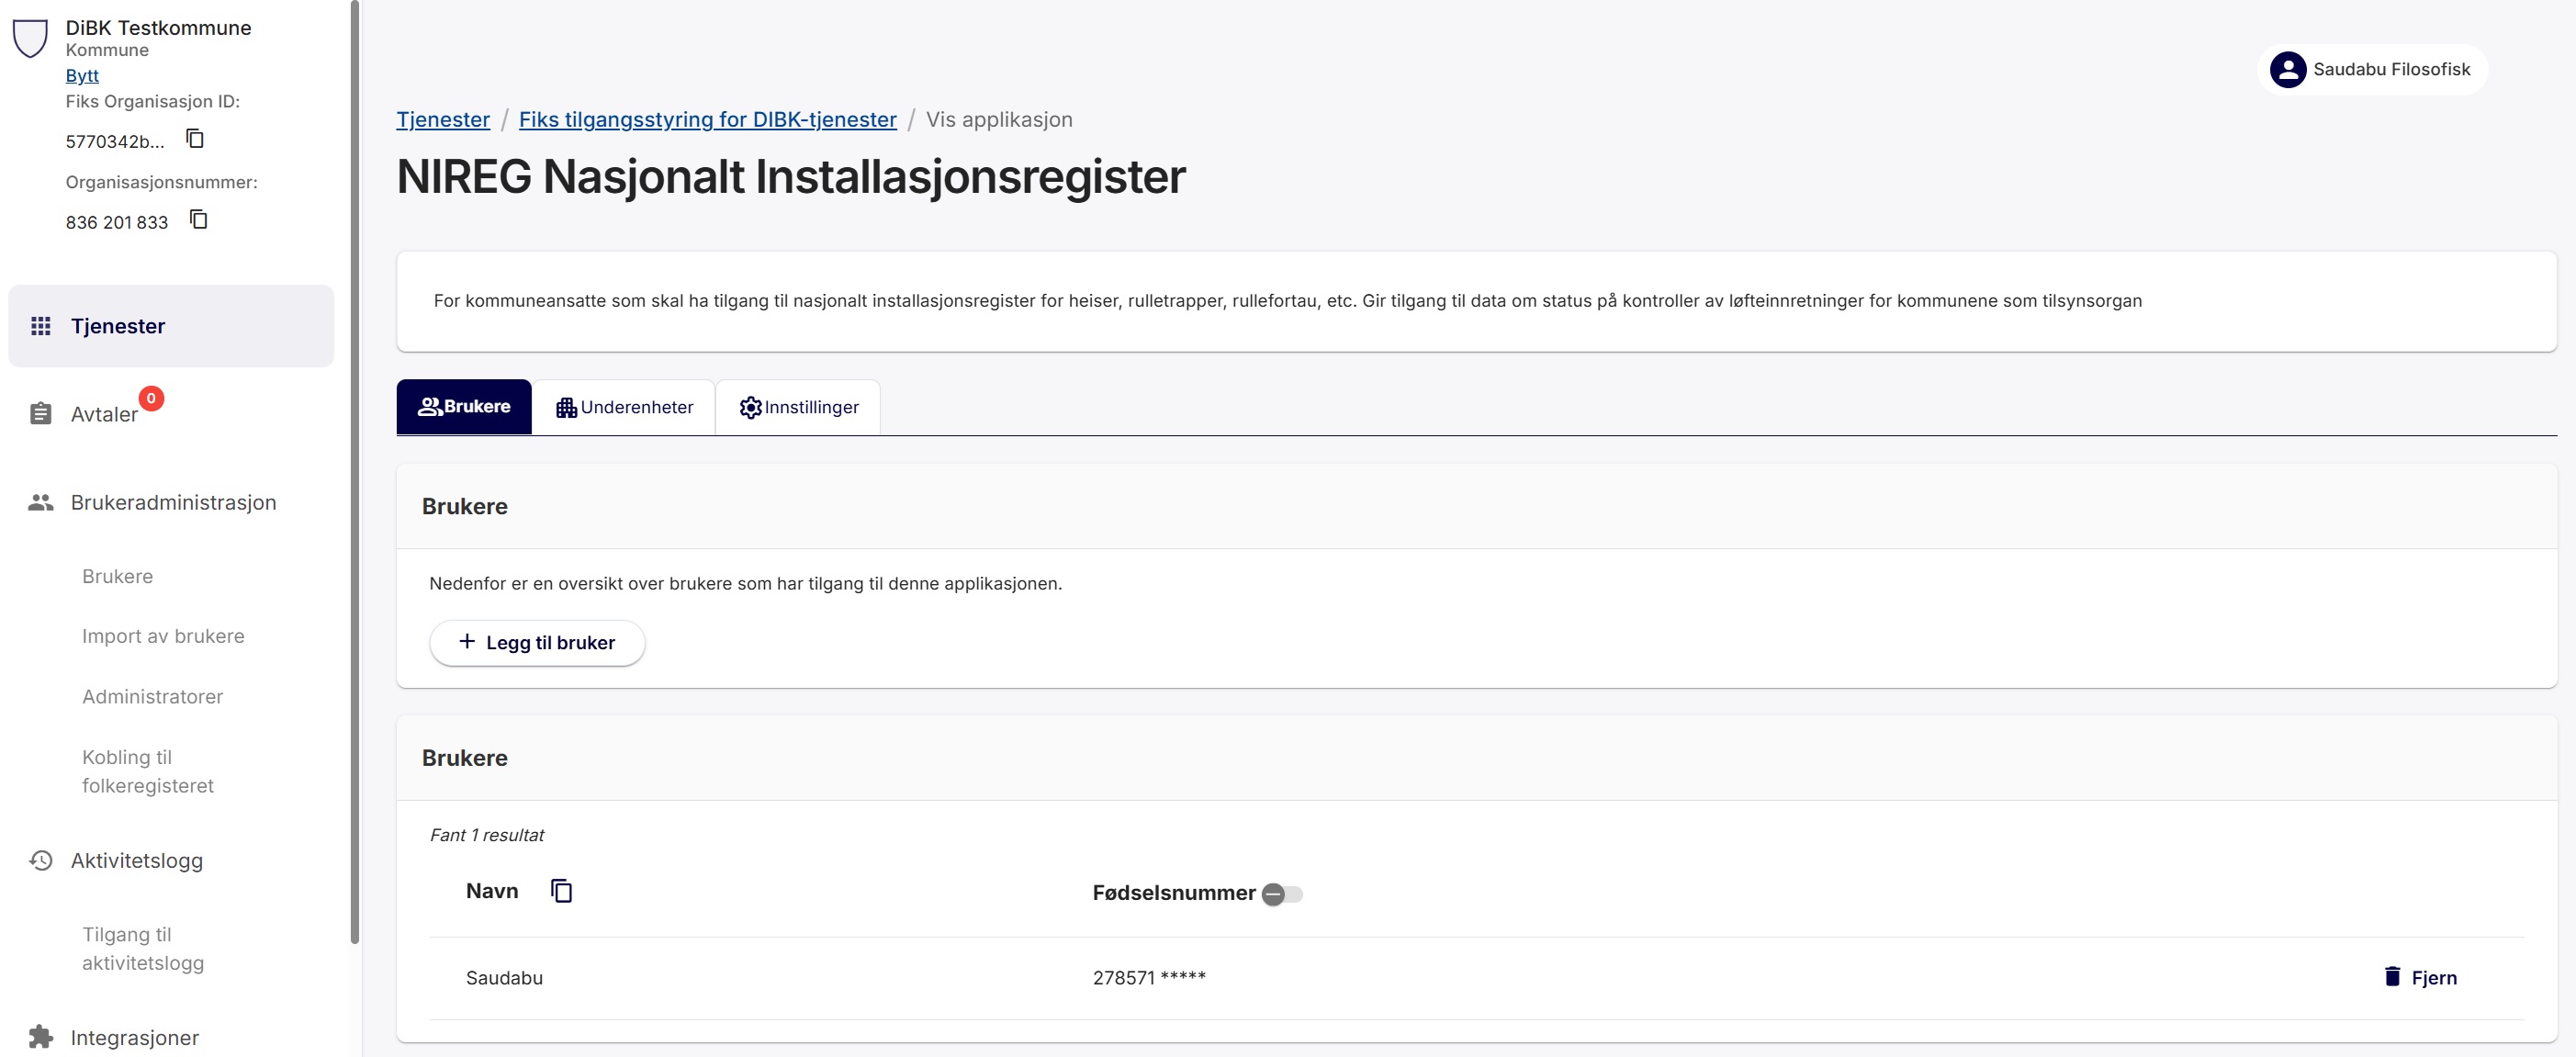Open Import av brukere in sidebar

point(163,636)
